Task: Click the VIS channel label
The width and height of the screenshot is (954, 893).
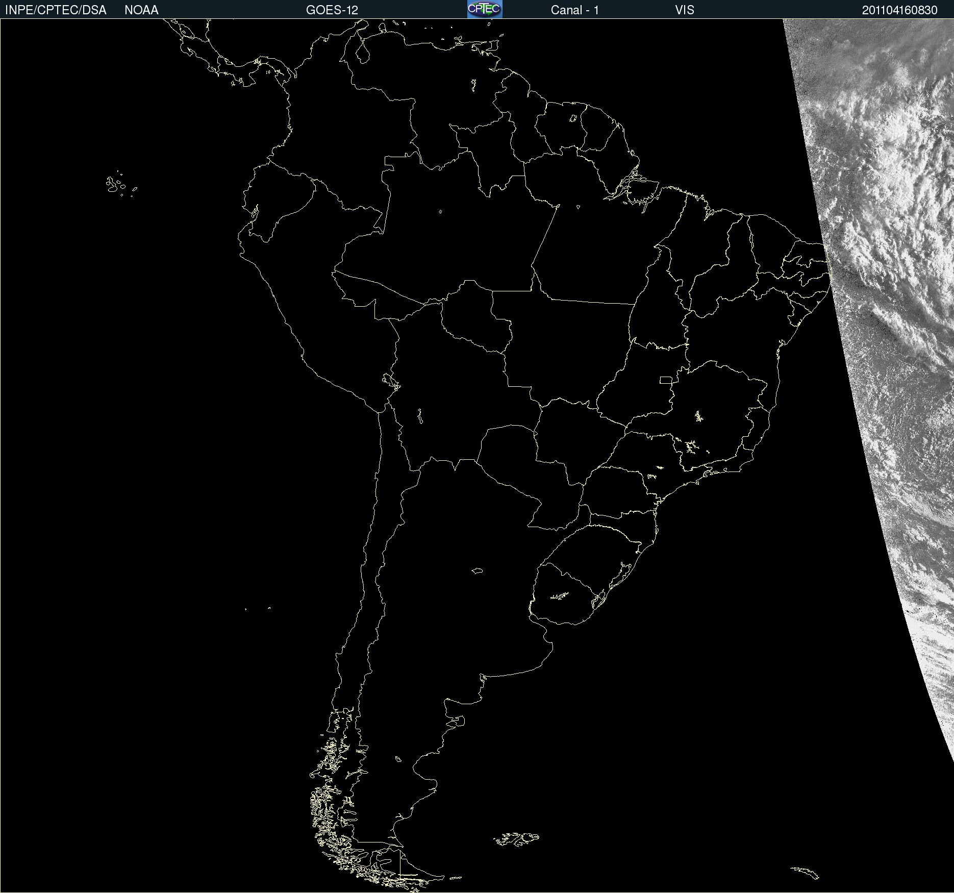Action: click(685, 10)
